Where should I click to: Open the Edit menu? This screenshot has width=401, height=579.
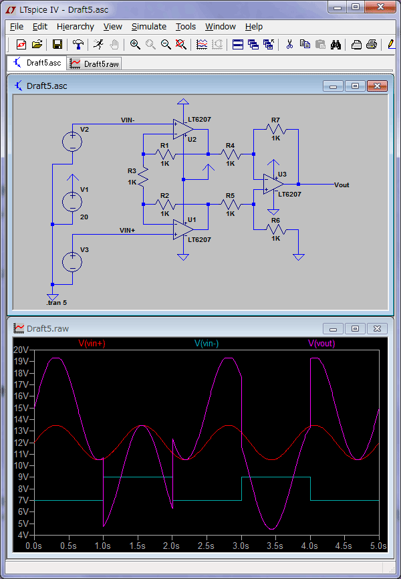pyautogui.click(x=40, y=27)
